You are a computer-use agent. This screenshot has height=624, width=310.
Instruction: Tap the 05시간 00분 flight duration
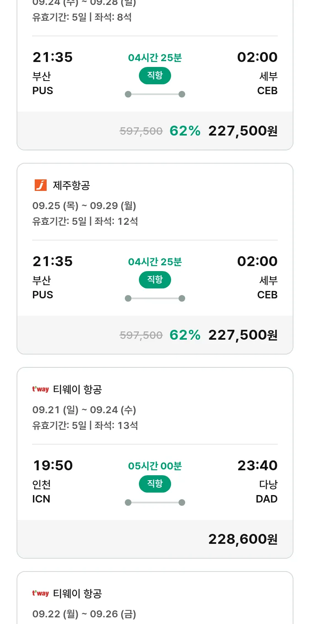click(x=155, y=466)
